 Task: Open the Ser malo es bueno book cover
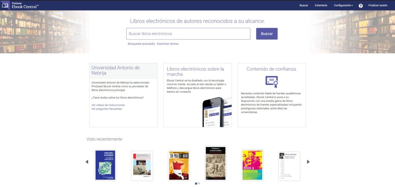point(179,166)
